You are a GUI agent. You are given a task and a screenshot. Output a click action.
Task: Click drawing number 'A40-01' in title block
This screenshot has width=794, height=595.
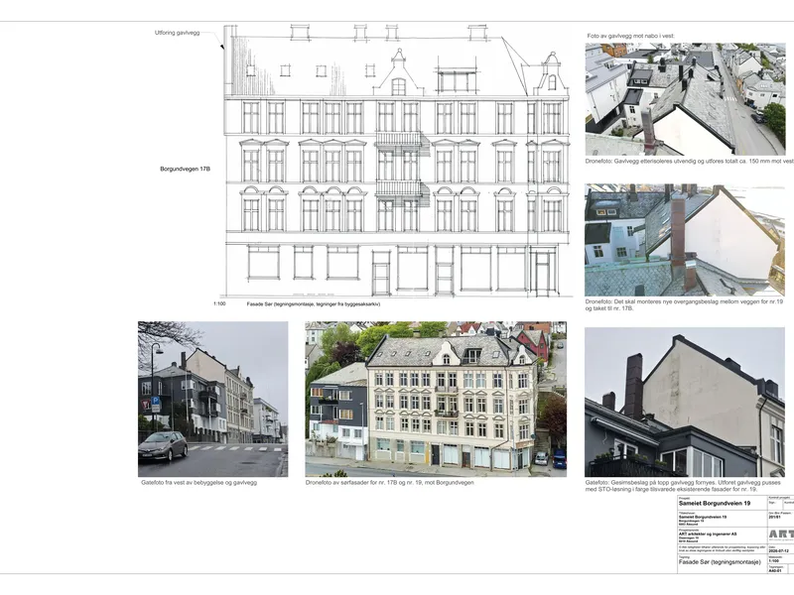pos(775,571)
